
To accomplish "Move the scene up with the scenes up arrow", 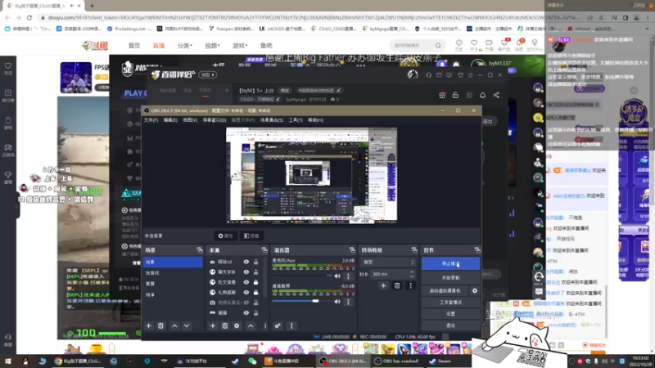I will (x=174, y=325).
